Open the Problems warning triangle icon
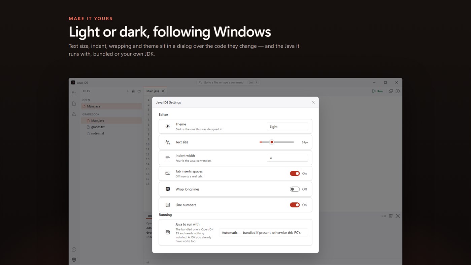 74,114
